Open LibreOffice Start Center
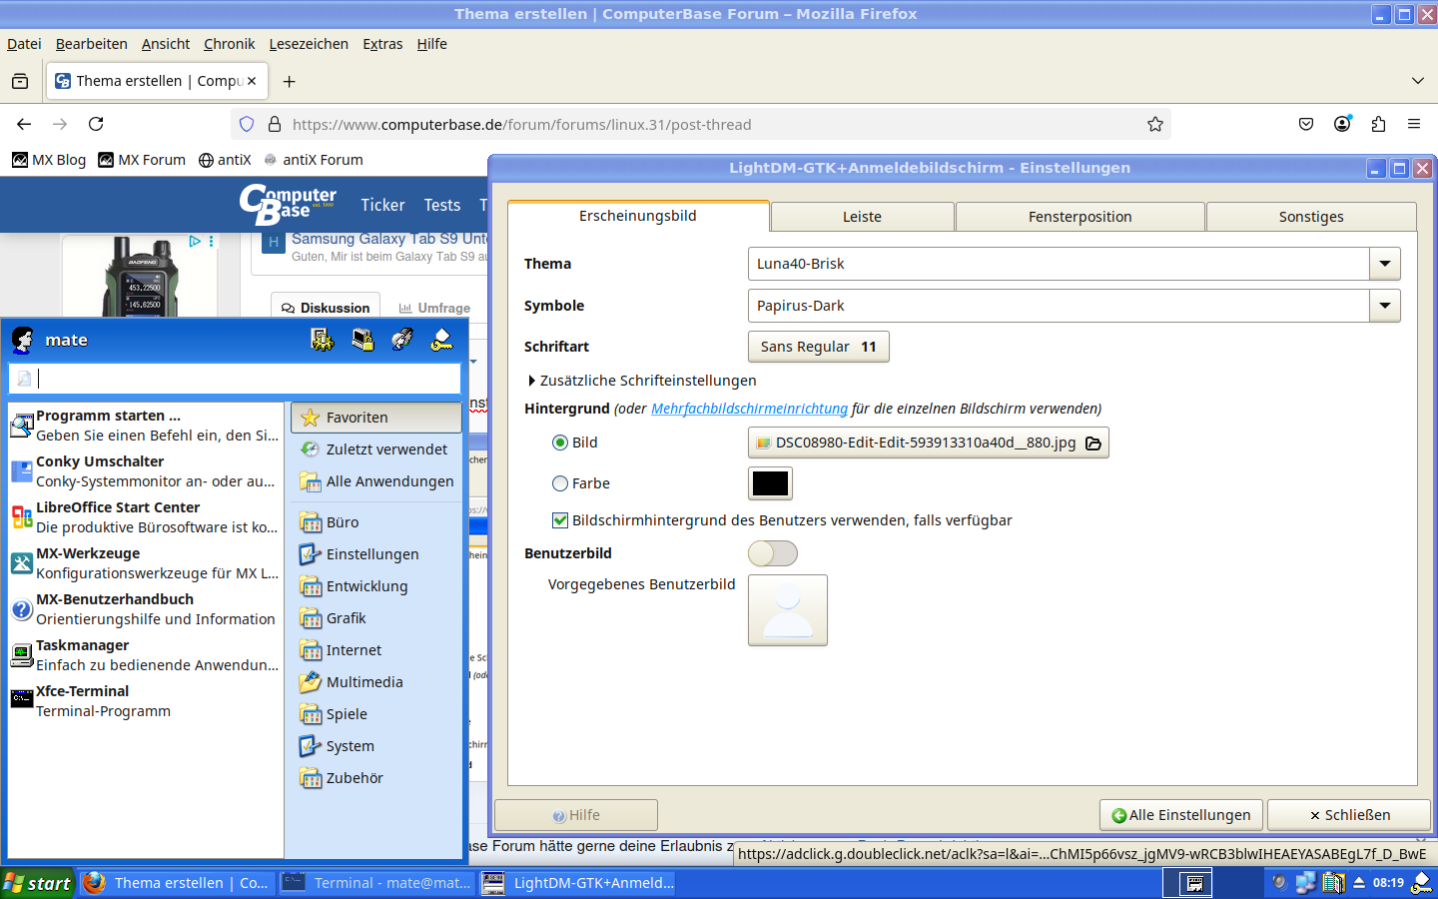This screenshot has height=899, width=1438. [x=146, y=517]
